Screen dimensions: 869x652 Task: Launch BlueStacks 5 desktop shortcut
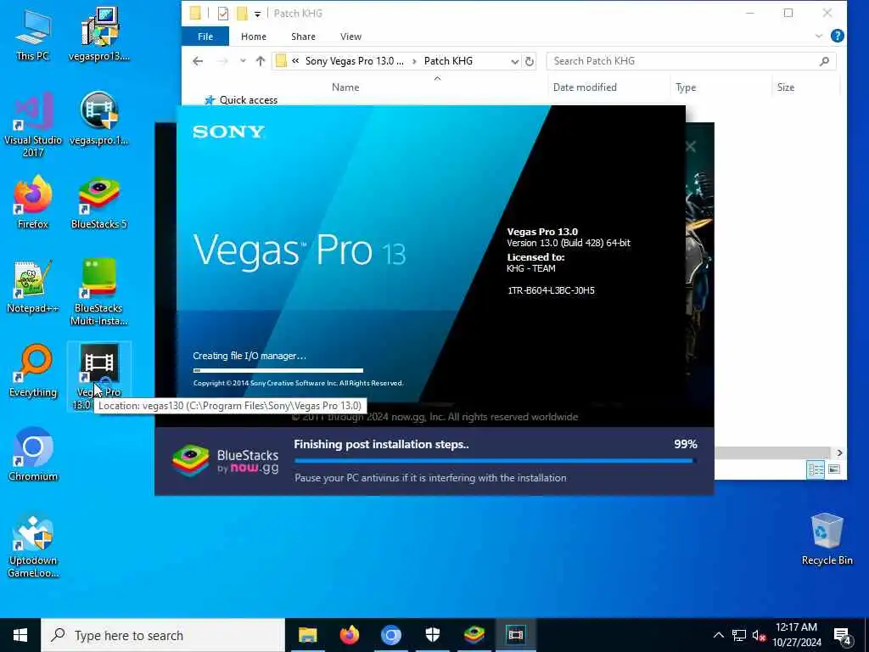coord(99,202)
